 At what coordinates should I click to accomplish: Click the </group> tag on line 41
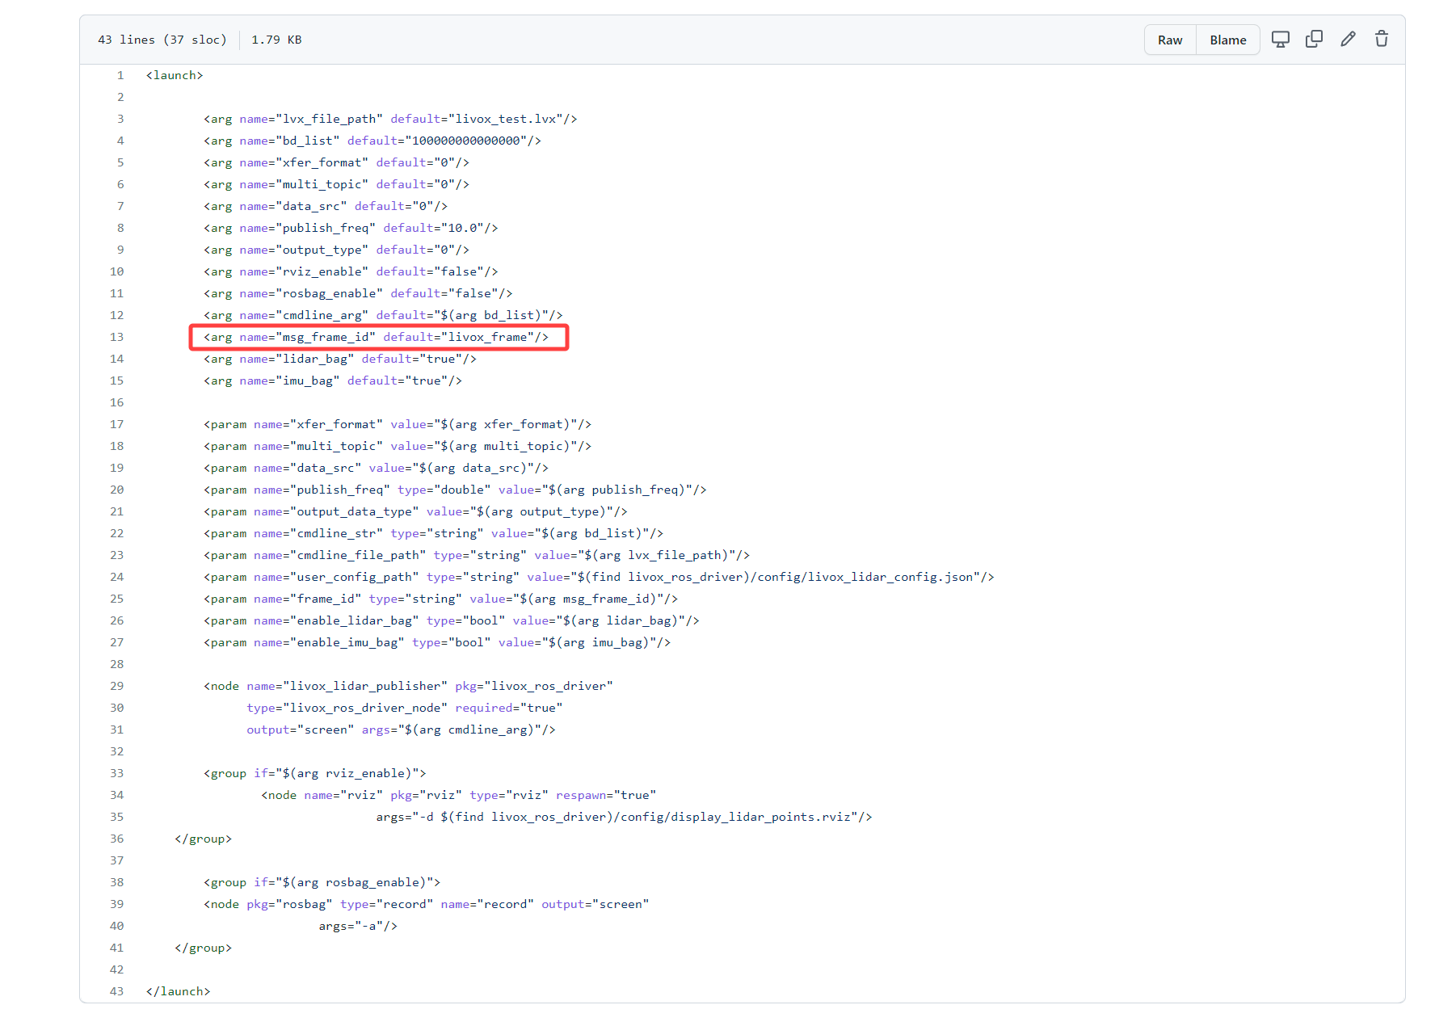tap(203, 948)
